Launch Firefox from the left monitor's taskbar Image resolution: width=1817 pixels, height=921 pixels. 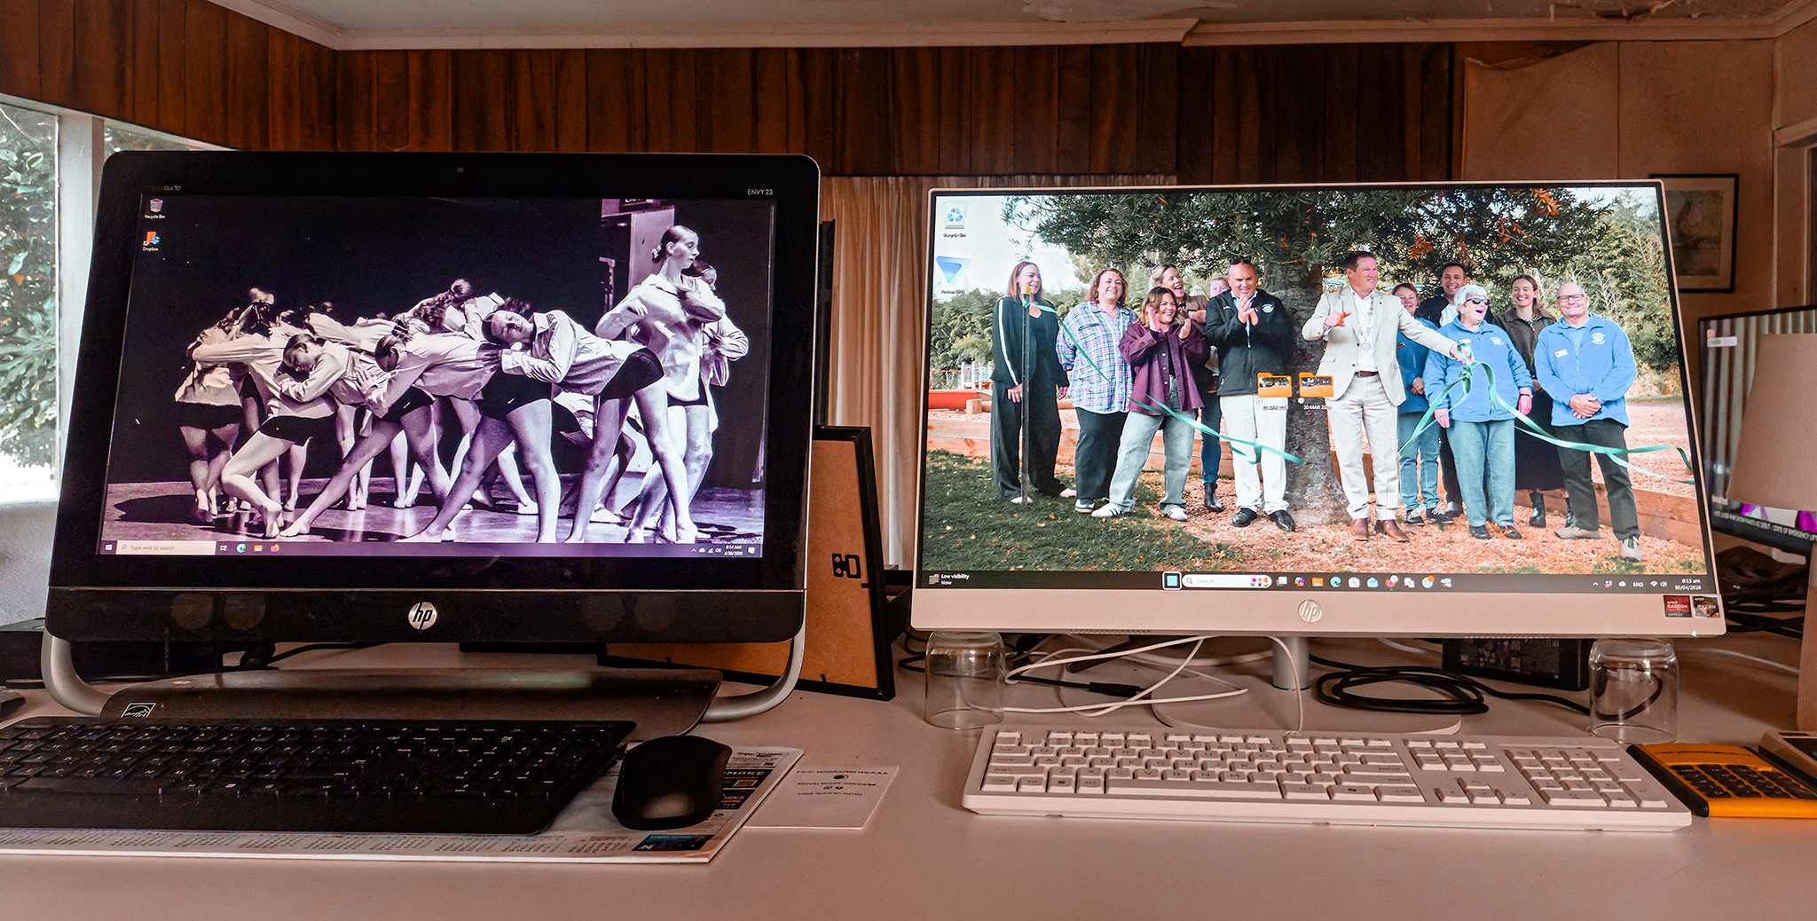click(275, 548)
